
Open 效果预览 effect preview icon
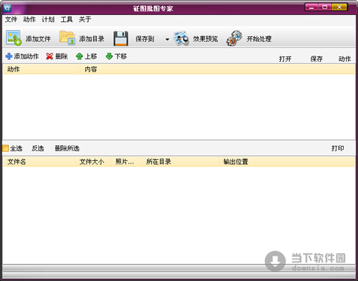(x=181, y=39)
